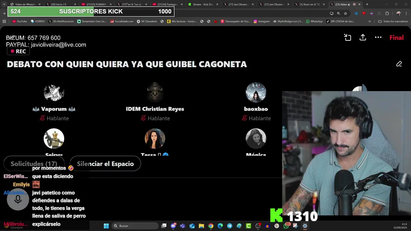411x231 pixels.
Task: Open Telegram from the taskbar
Action: pos(230,226)
